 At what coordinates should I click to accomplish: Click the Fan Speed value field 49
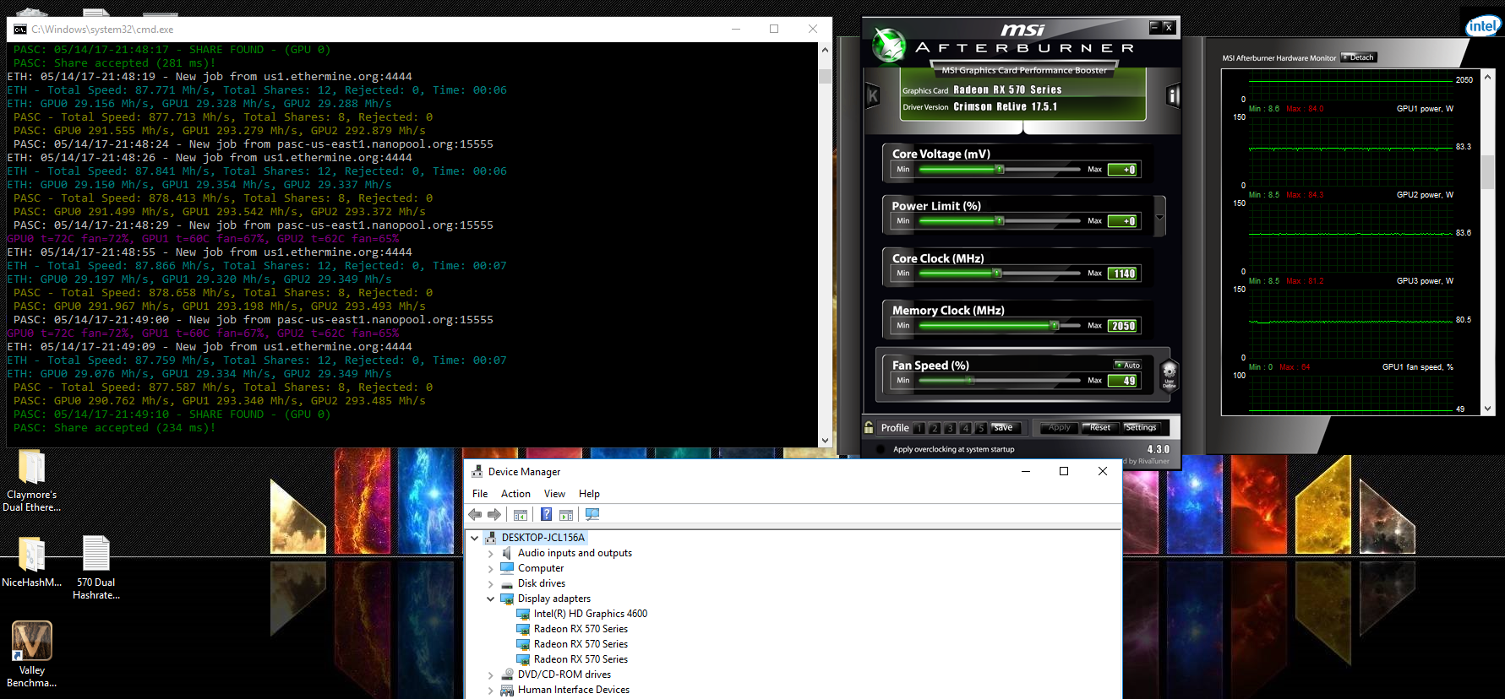tap(1124, 381)
